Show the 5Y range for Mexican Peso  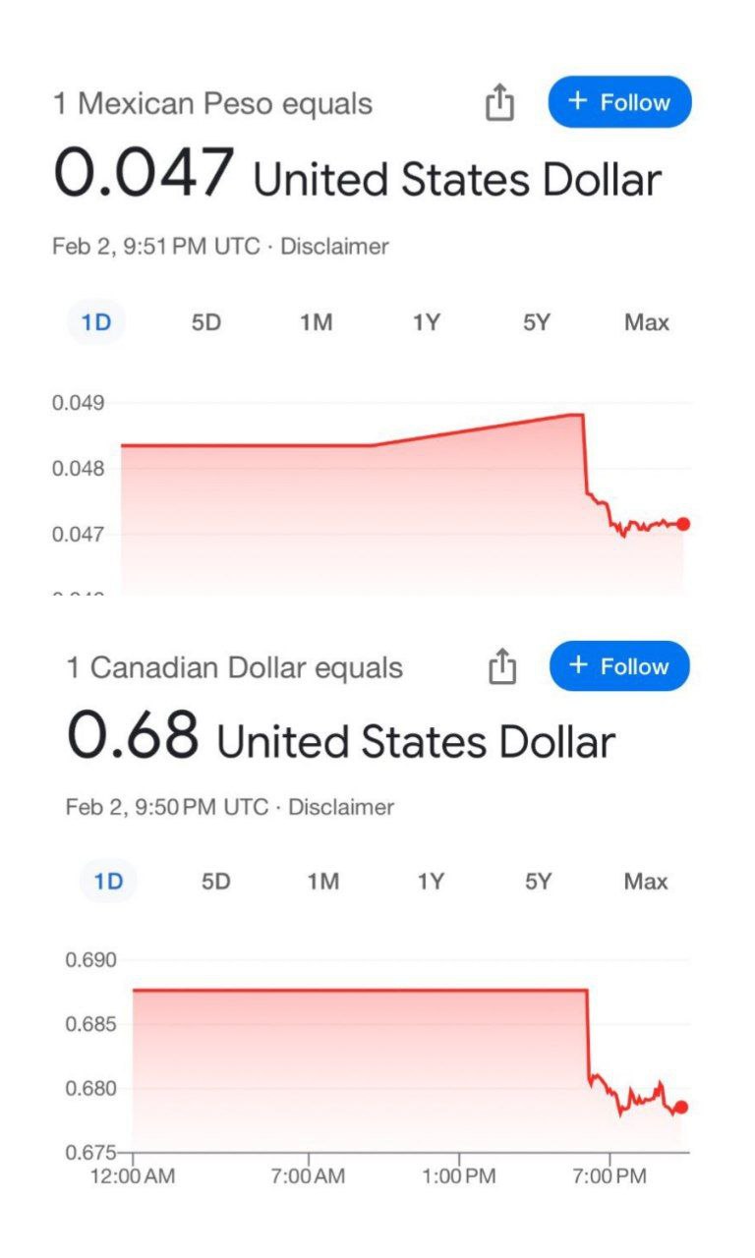click(536, 322)
